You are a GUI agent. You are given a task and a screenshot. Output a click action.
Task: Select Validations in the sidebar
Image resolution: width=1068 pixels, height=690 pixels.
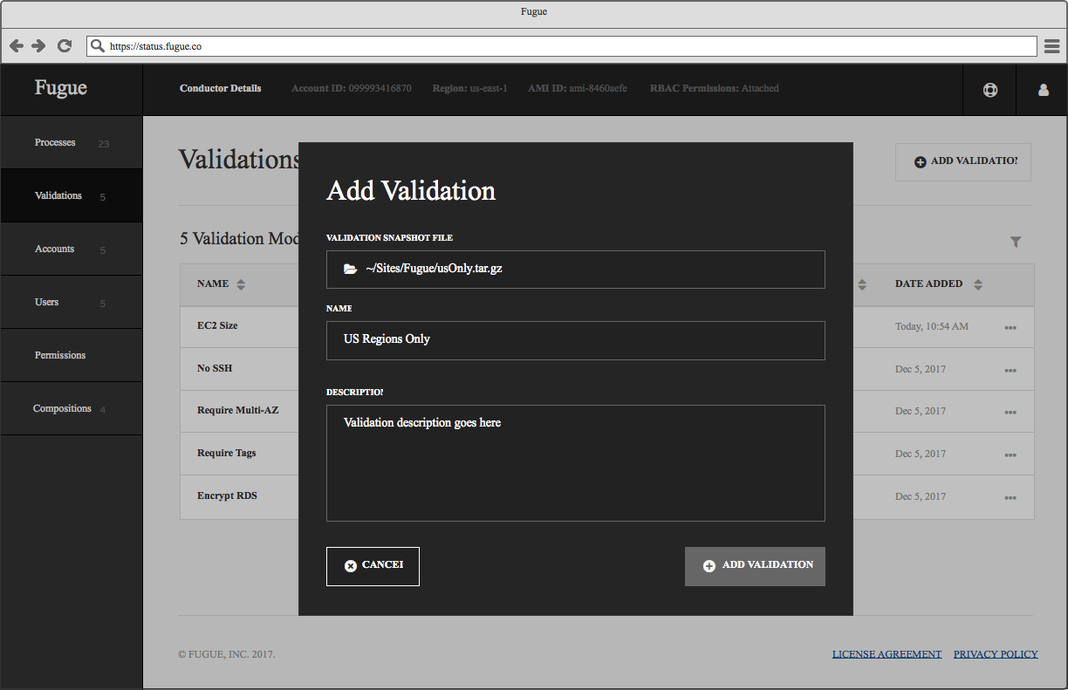[x=58, y=195]
